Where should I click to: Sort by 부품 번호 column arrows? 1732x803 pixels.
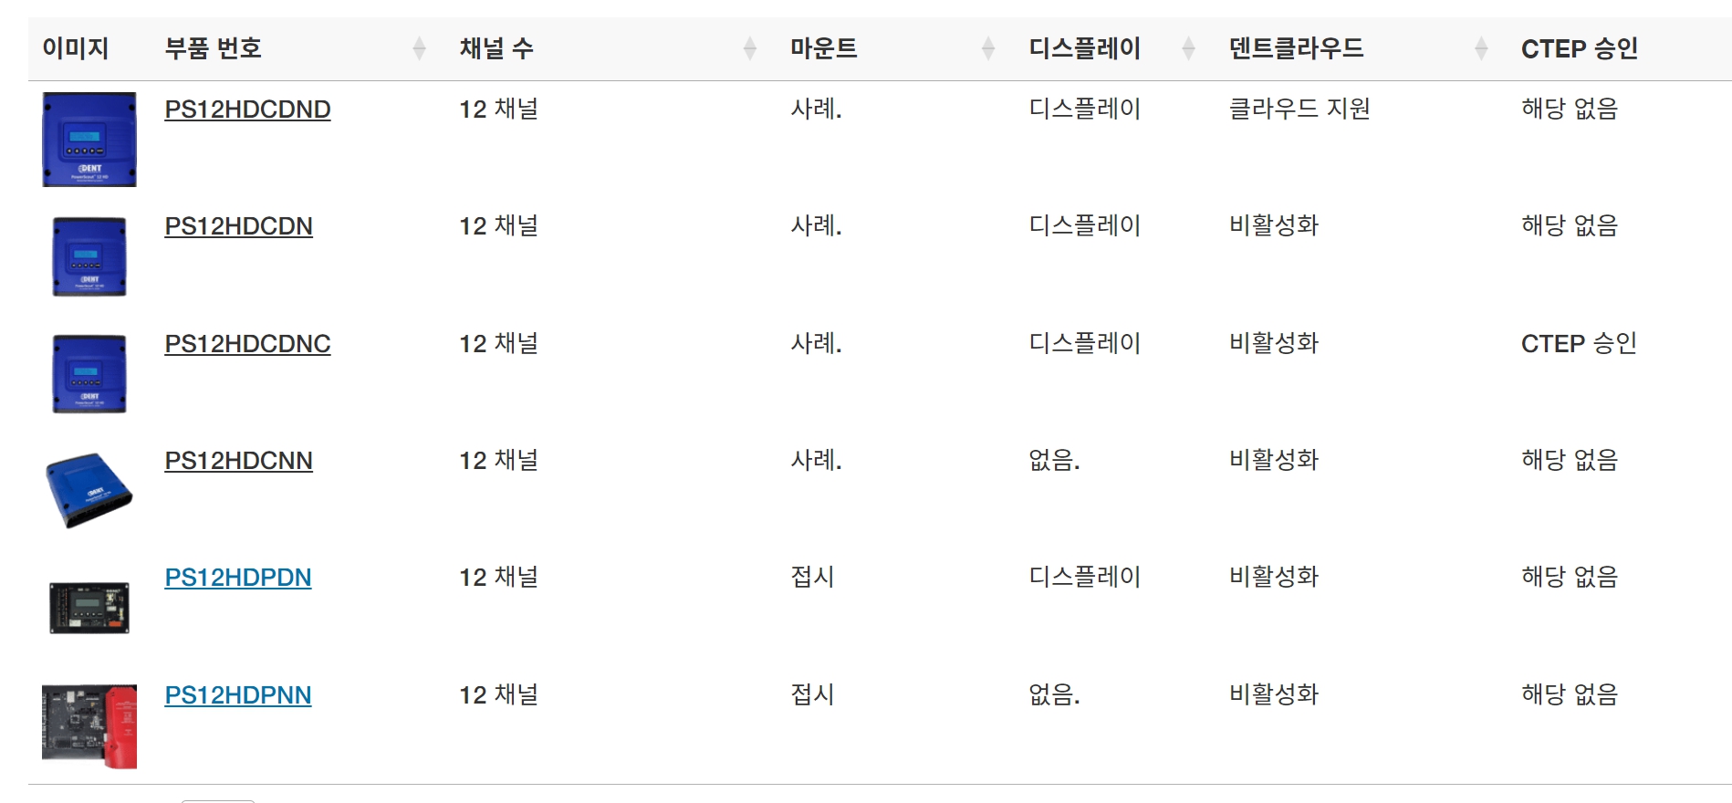pos(419,48)
